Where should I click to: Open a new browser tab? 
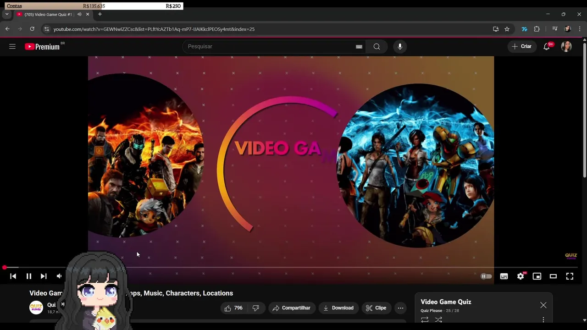100,14
